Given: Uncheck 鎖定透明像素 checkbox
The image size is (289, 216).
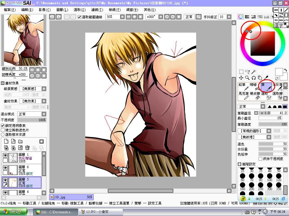Looking at the screenshot, I should (3, 126).
